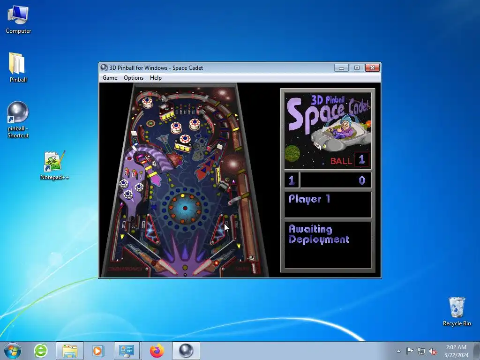480x360 pixels.
Task: Close the 3D Pinball window
Action: pyautogui.click(x=372, y=67)
